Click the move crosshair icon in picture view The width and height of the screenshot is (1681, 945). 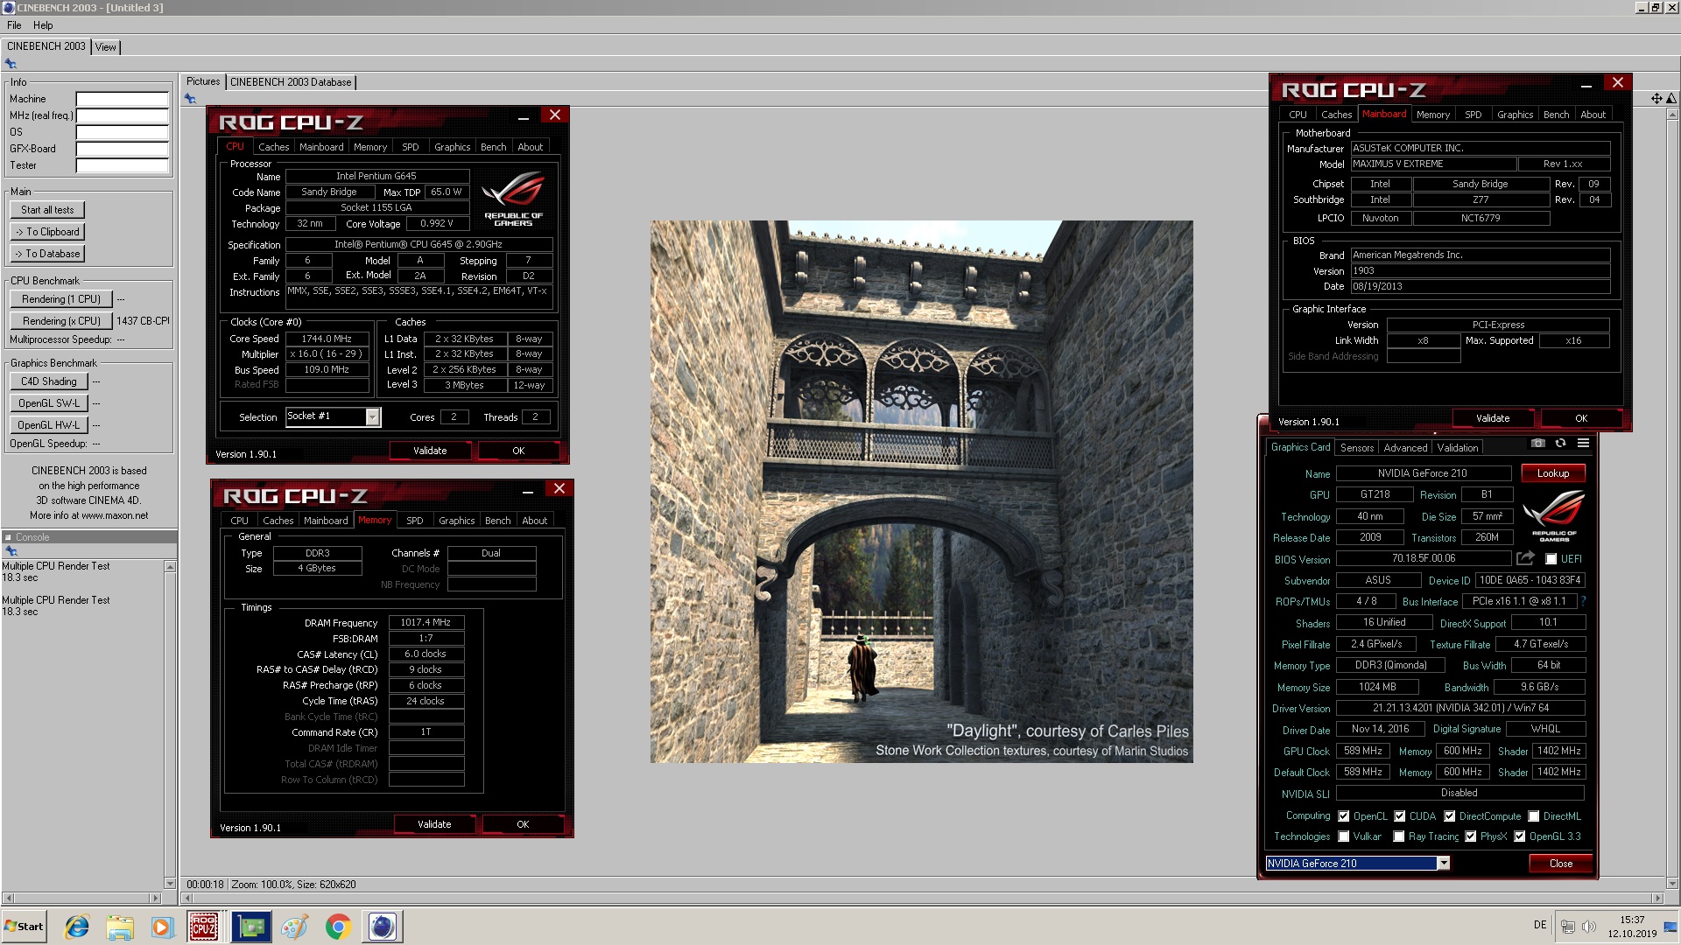1656,98
